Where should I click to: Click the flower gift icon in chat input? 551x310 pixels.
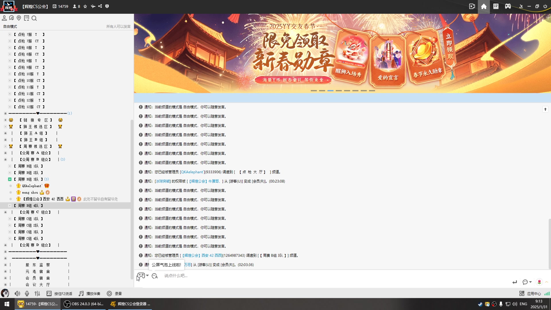pyautogui.click(x=539, y=282)
